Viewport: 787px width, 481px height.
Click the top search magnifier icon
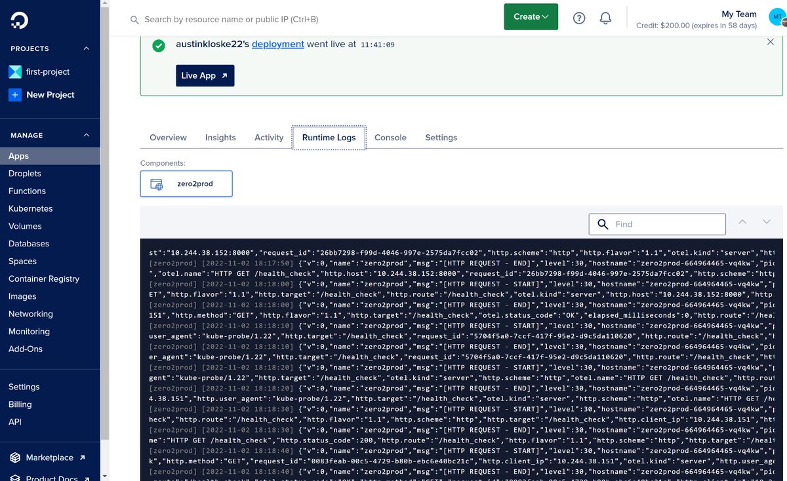point(134,20)
